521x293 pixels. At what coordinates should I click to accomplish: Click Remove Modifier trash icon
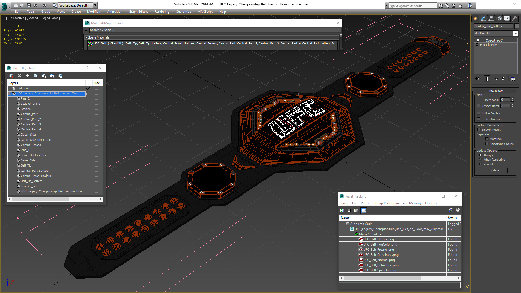point(503,78)
